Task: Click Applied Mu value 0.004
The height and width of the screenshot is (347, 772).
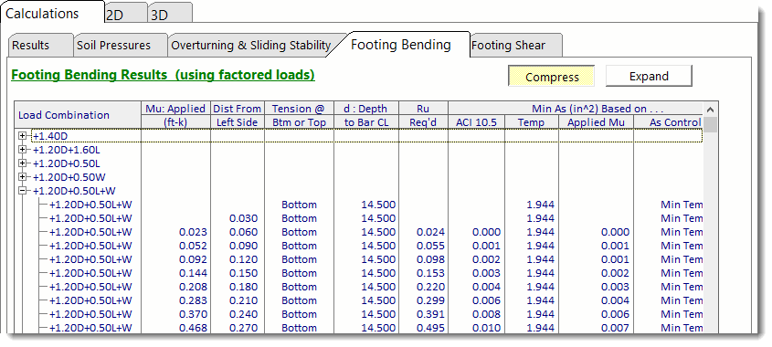Action: (616, 301)
